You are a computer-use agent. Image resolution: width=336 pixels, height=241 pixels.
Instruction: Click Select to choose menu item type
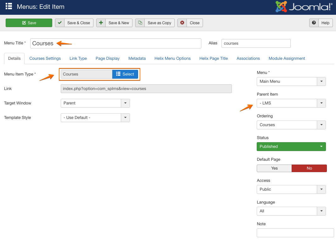(125, 74)
